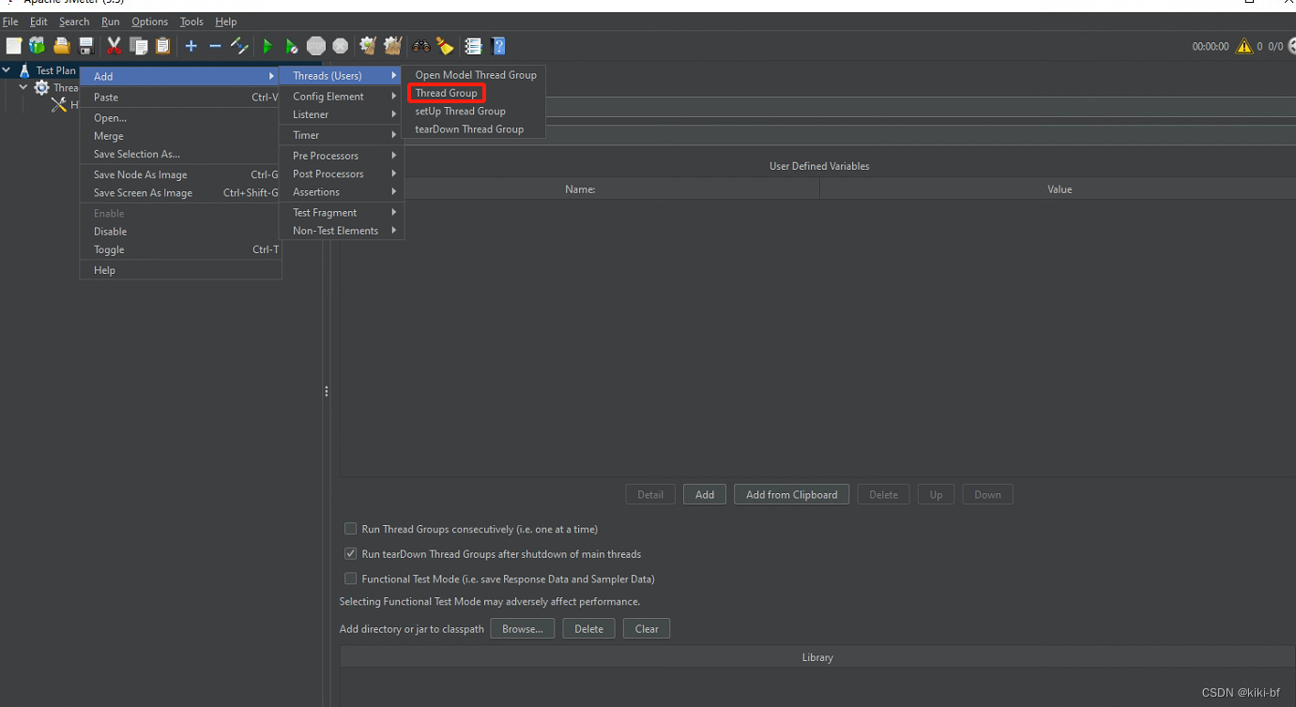Click the Reset Search yellow broom icon

click(445, 46)
